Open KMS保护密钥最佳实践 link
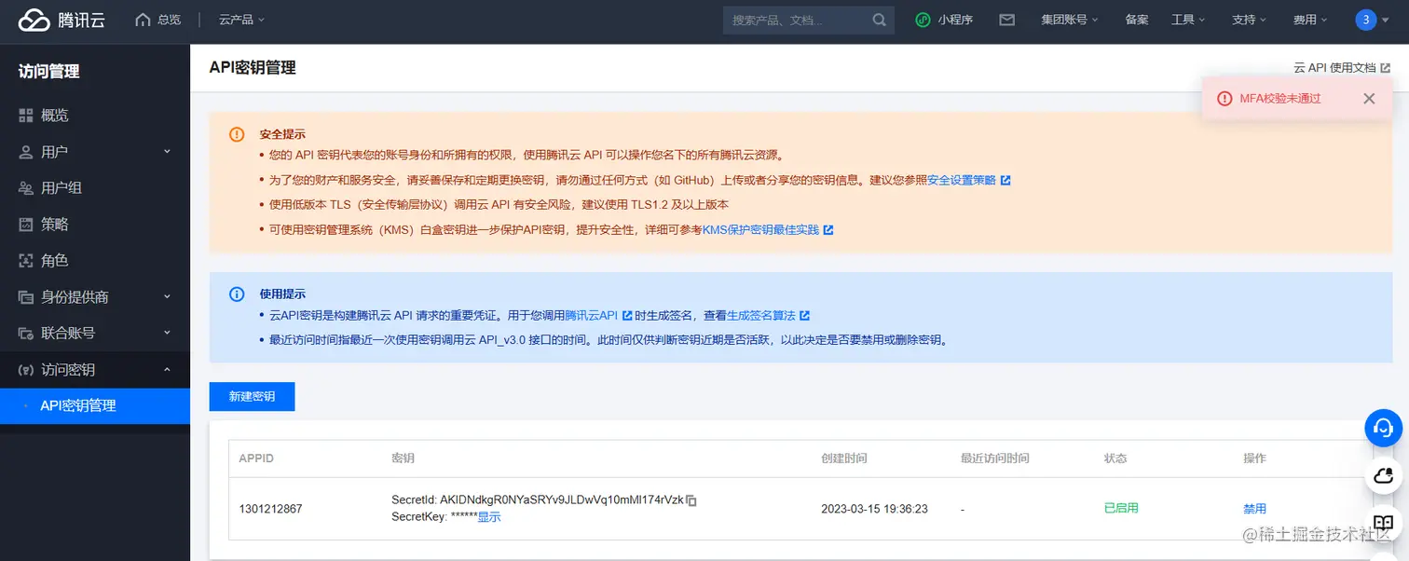Screen dimensions: 1409x561 [x=768, y=229]
